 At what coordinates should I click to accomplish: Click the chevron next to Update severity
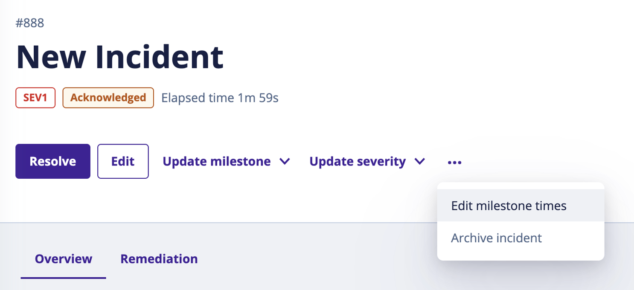pyautogui.click(x=420, y=162)
